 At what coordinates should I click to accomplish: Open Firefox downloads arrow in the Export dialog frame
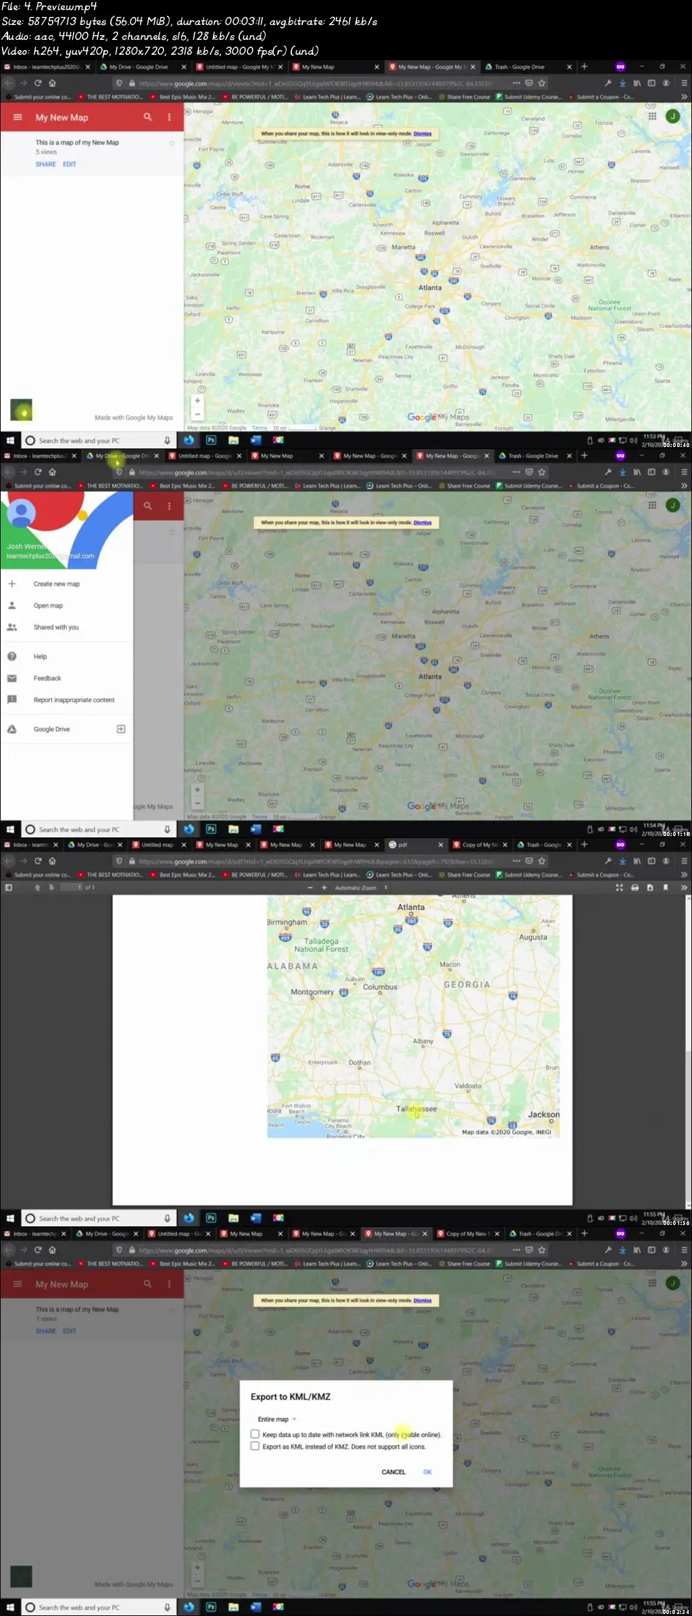tap(622, 1250)
